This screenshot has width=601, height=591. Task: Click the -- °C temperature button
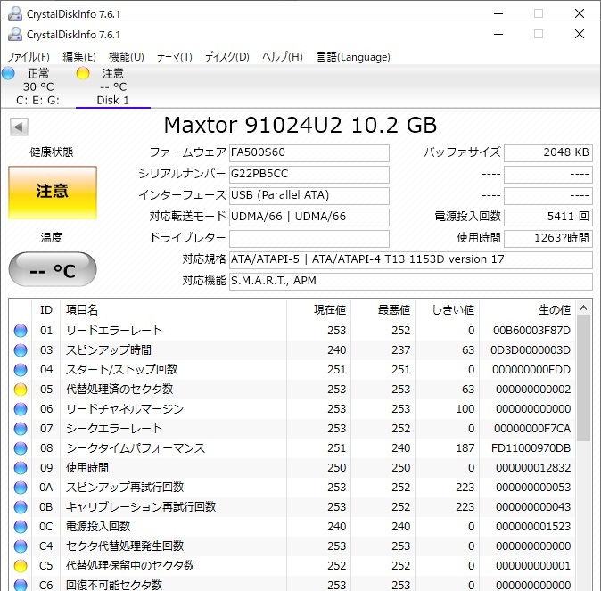point(53,269)
